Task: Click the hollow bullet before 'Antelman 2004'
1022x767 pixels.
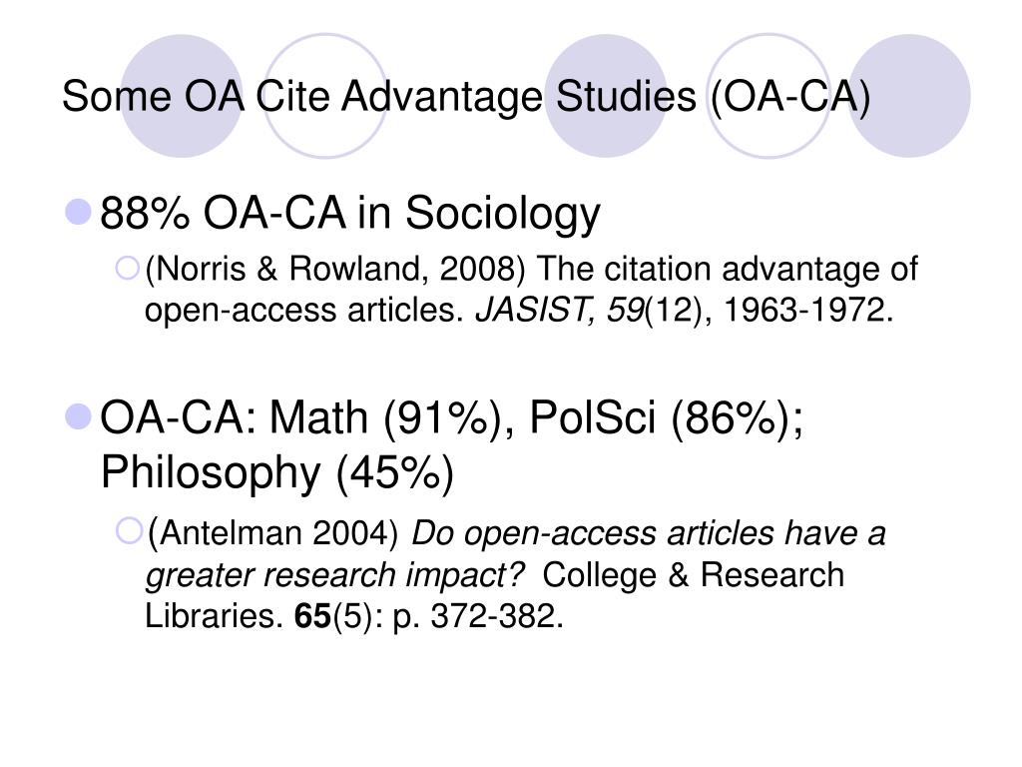Action: 129,531
